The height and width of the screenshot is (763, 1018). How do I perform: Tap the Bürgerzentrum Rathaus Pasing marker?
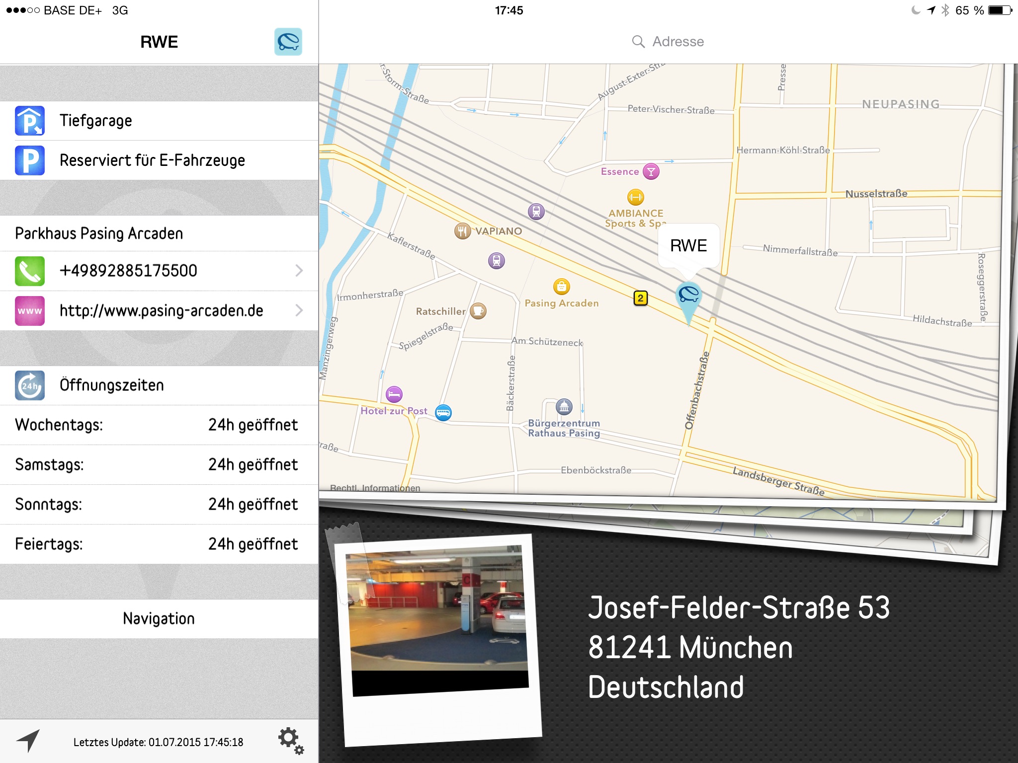pos(564,407)
